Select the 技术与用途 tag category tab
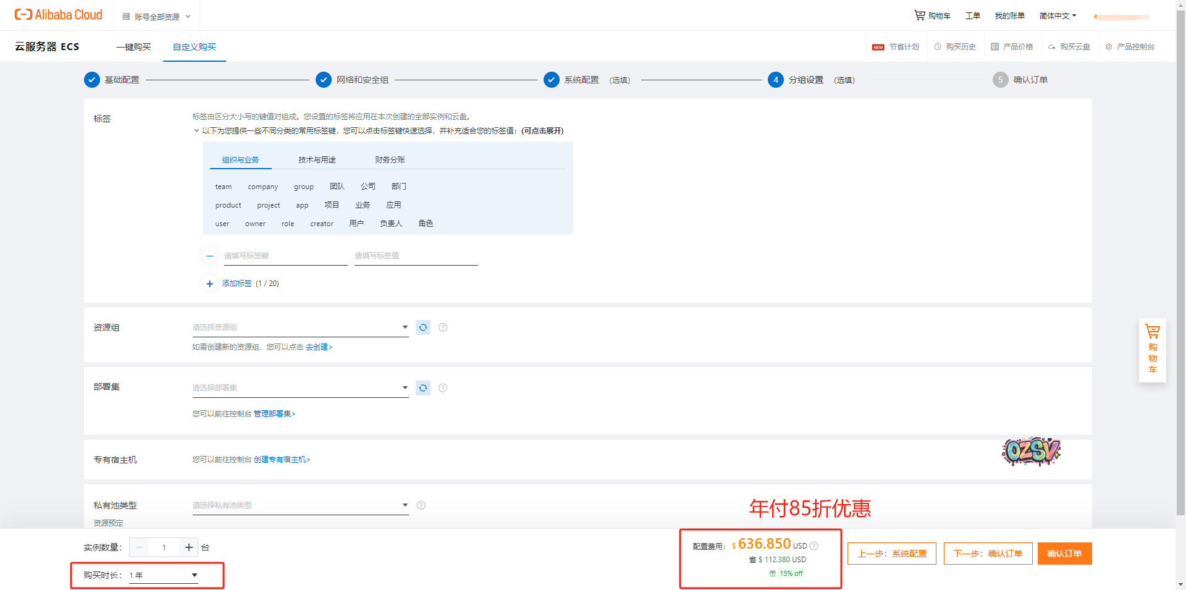Viewport: 1186px width, 590px height. tap(317, 160)
